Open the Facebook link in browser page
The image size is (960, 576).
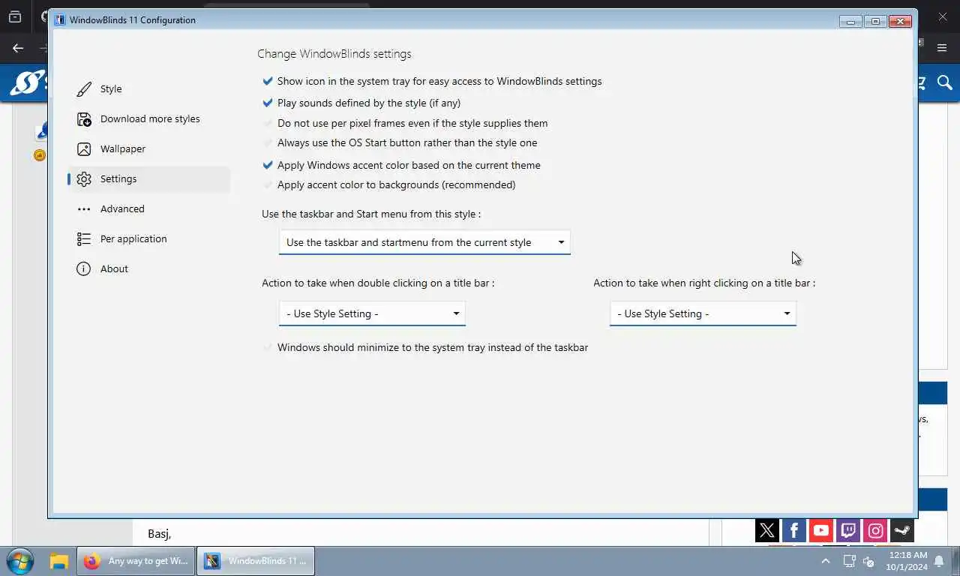pos(794,531)
